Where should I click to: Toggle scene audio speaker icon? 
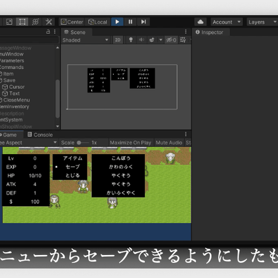click(141, 40)
